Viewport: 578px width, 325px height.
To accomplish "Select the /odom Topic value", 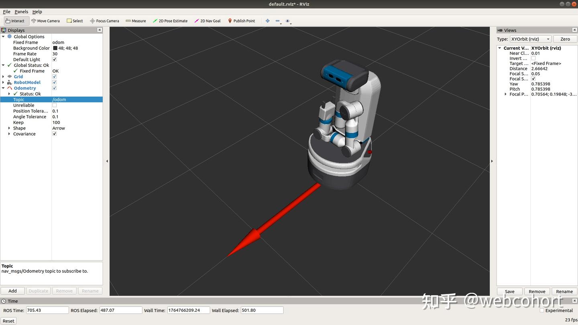I will click(x=77, y=100).
